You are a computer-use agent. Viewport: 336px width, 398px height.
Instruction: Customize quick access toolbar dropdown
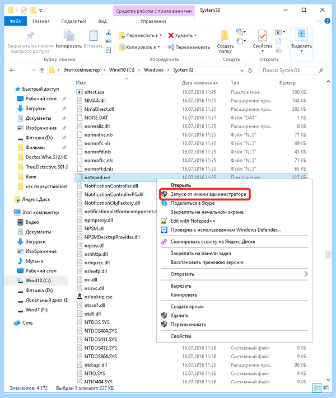40,11
